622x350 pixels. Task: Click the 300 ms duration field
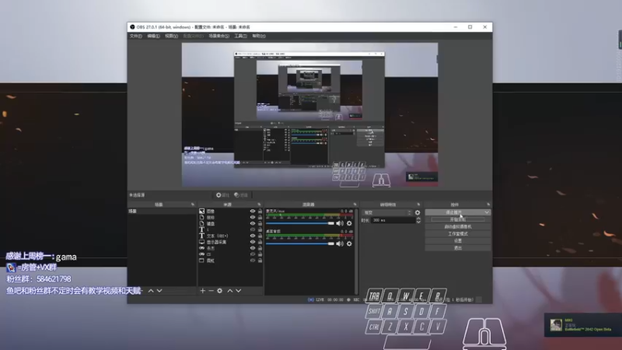point(393,220)
